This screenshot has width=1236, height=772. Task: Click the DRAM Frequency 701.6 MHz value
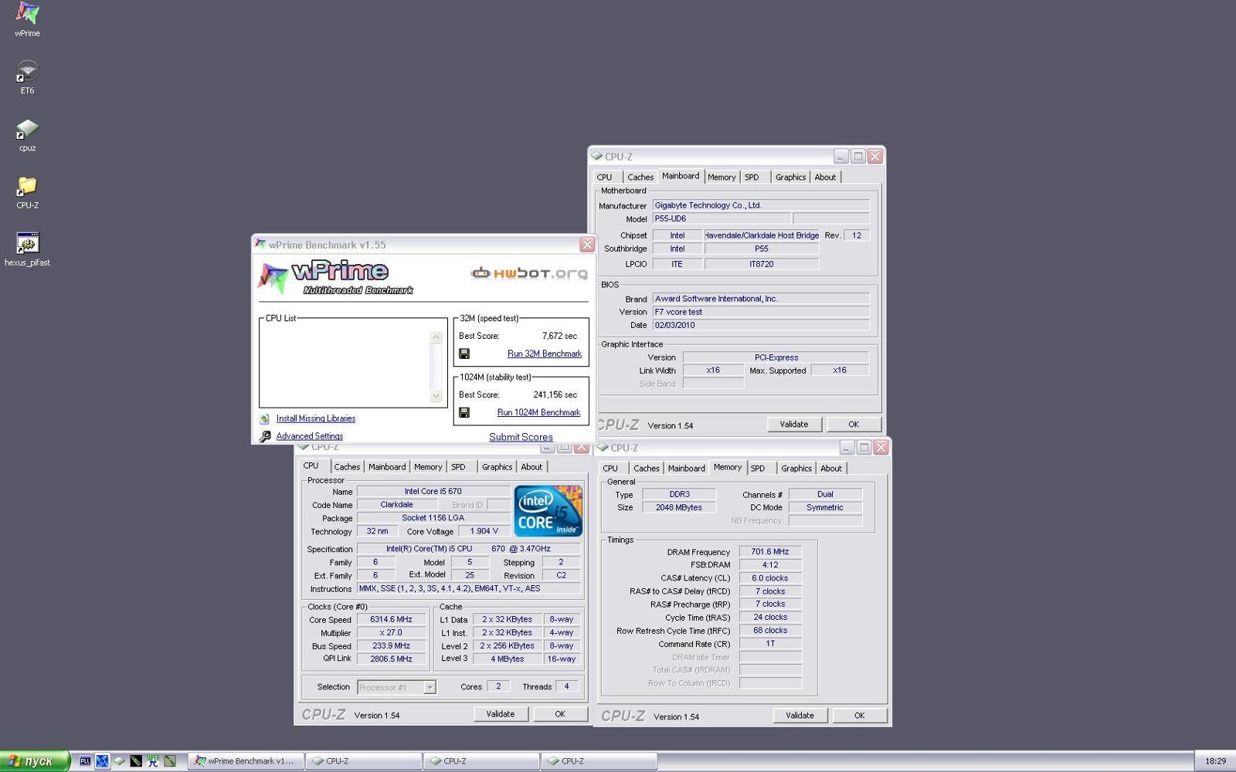point(770,552)
